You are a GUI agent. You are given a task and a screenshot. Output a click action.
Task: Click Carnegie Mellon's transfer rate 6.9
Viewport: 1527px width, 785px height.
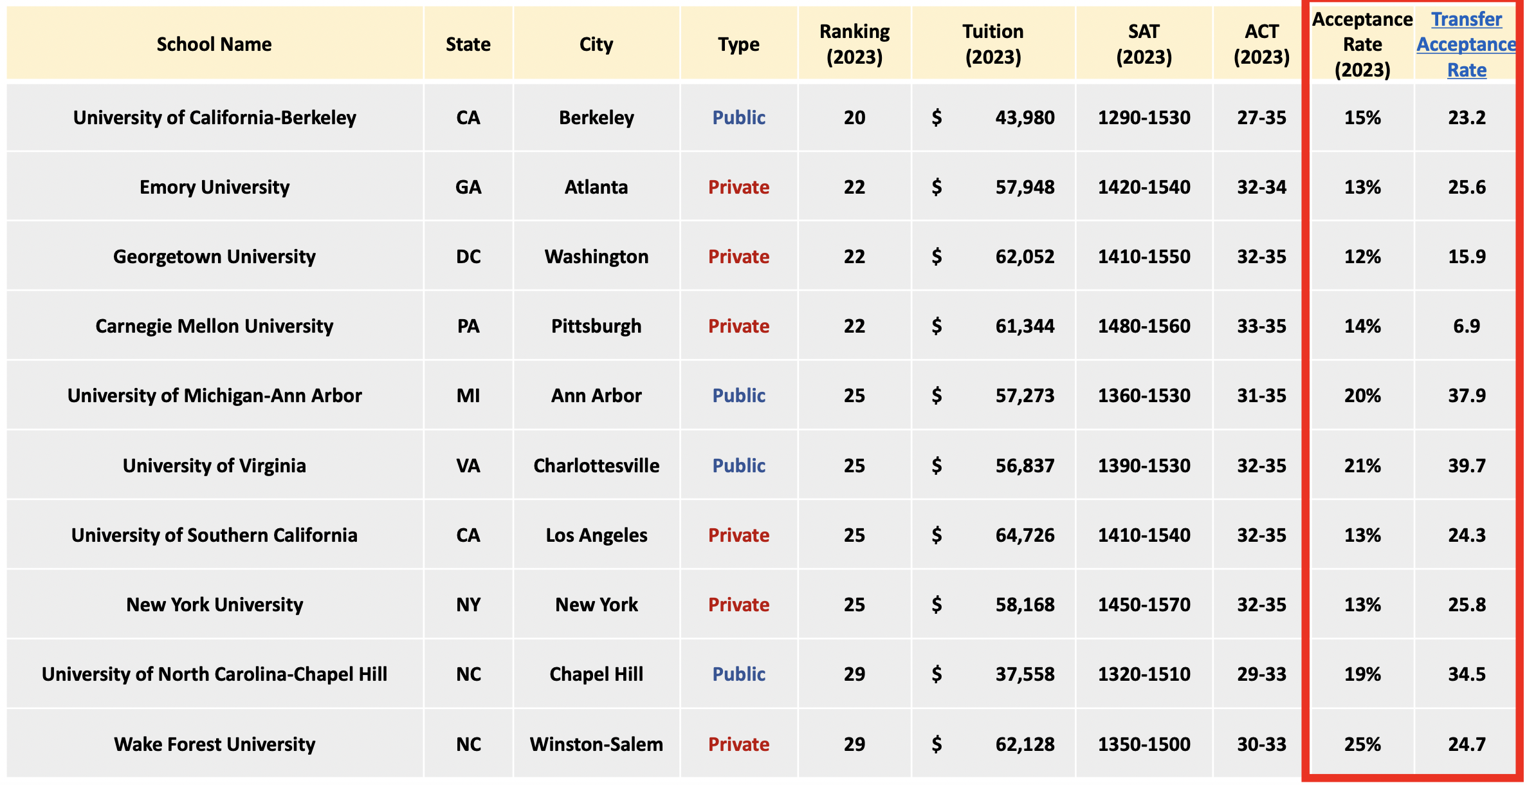(x=1466, y=326)
